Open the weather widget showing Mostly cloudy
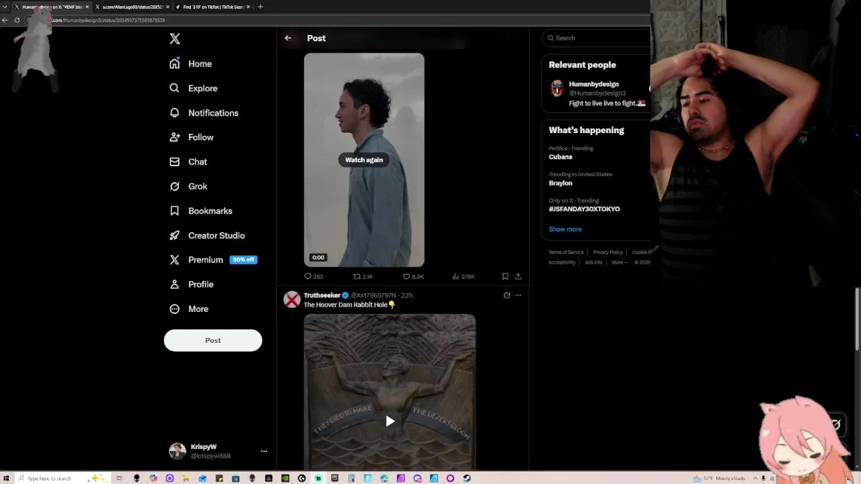Screen dimensions: 861x484 (x=720, y=479)
